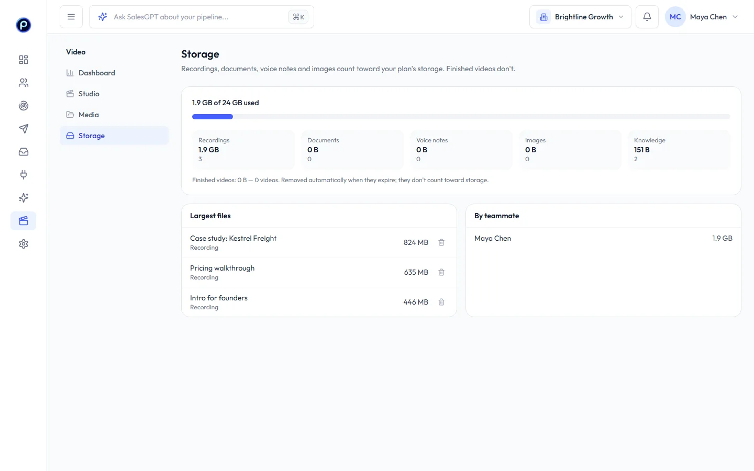Click the Recordings 1.9 GB card
The height and width of the screenshot is (471, 754).
pos(243,150)
